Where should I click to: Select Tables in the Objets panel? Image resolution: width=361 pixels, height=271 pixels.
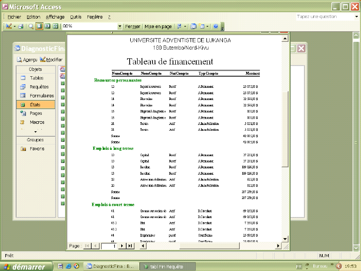[x=37, y=78]
